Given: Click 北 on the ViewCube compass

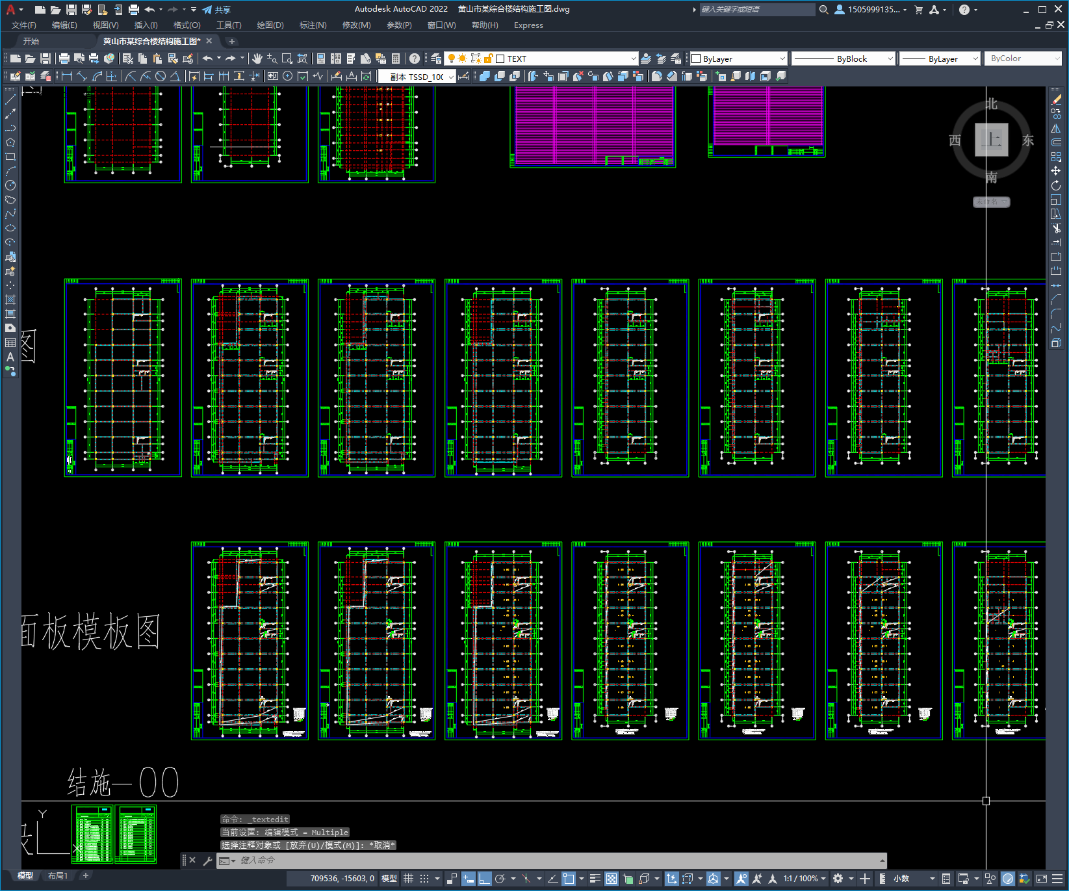Looking at the screenshot, I should point(991,104).
